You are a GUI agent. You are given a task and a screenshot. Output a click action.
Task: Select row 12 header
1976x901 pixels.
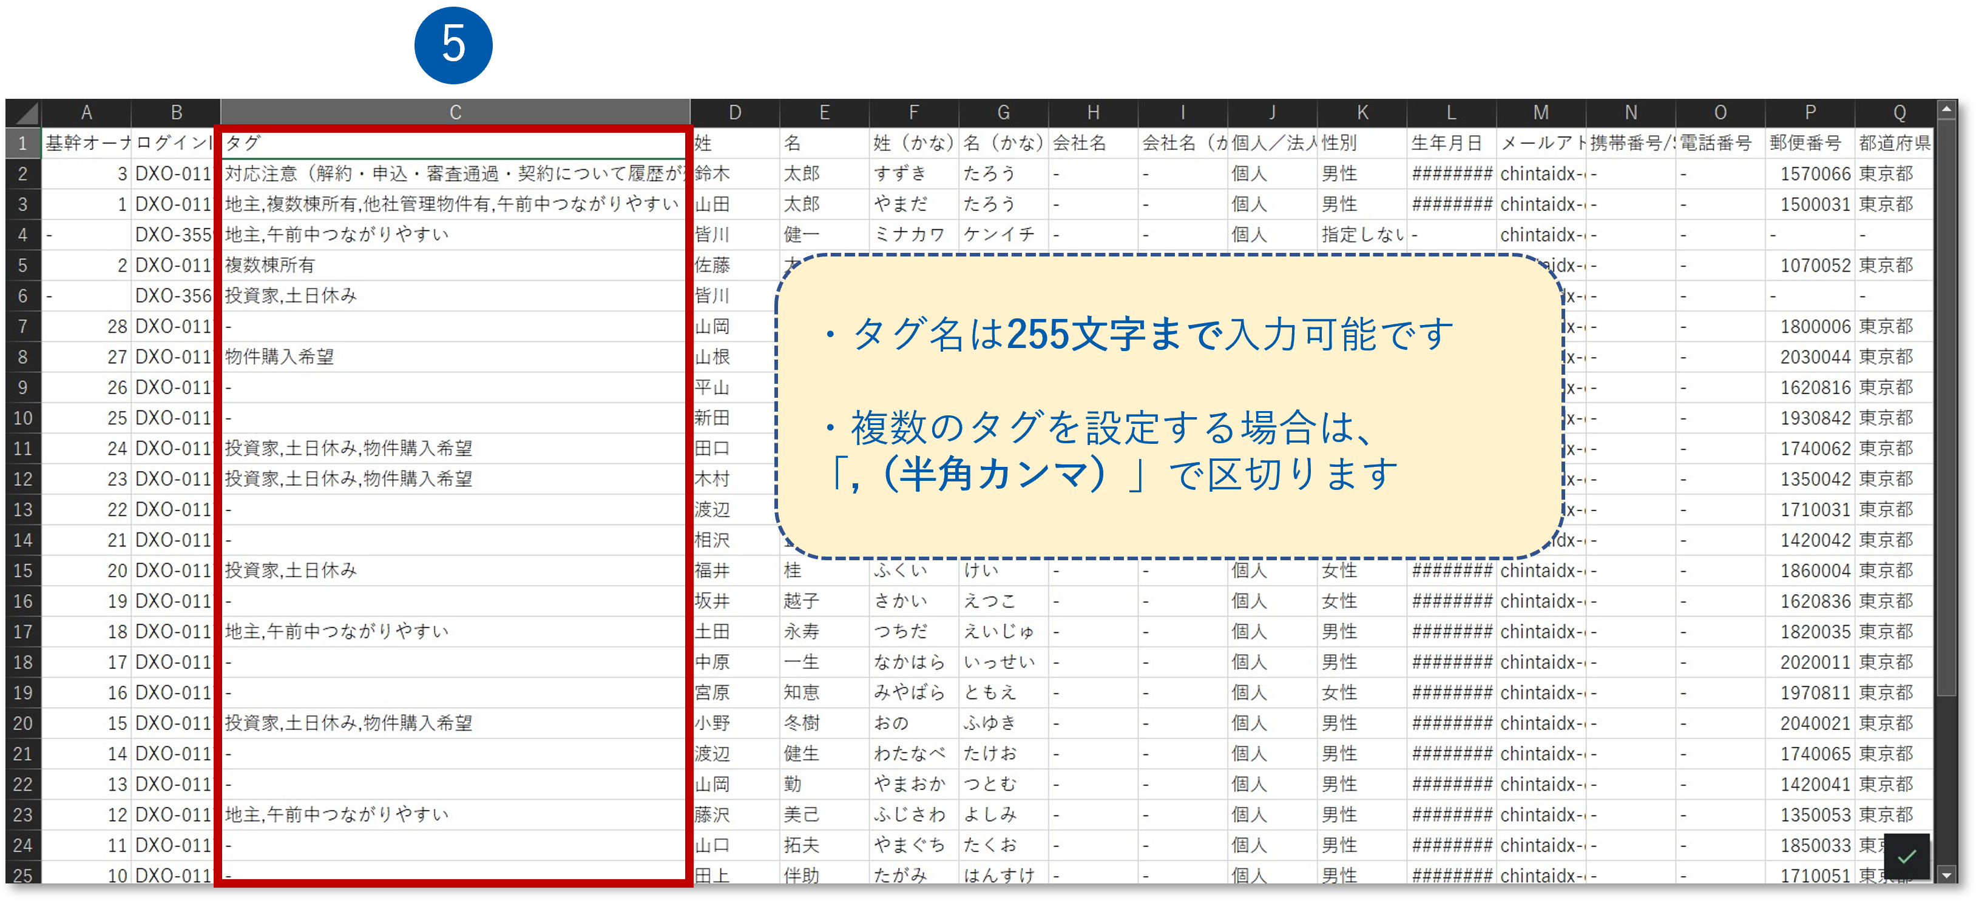pos(22,480)
